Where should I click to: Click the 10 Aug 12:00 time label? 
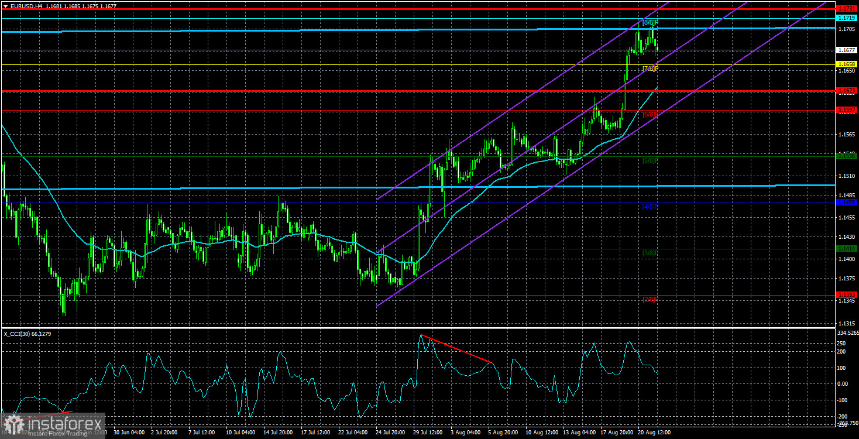point(541,433)
